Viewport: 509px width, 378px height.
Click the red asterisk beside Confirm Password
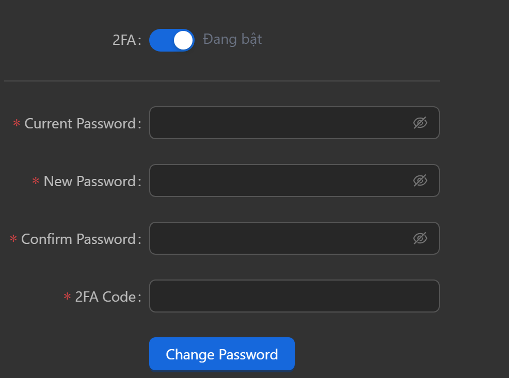[x=13, y=239]
